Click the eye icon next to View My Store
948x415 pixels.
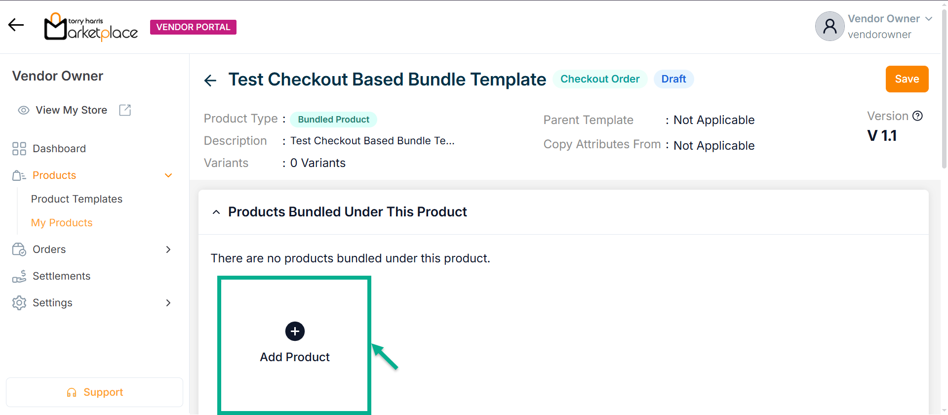point(23,110)
